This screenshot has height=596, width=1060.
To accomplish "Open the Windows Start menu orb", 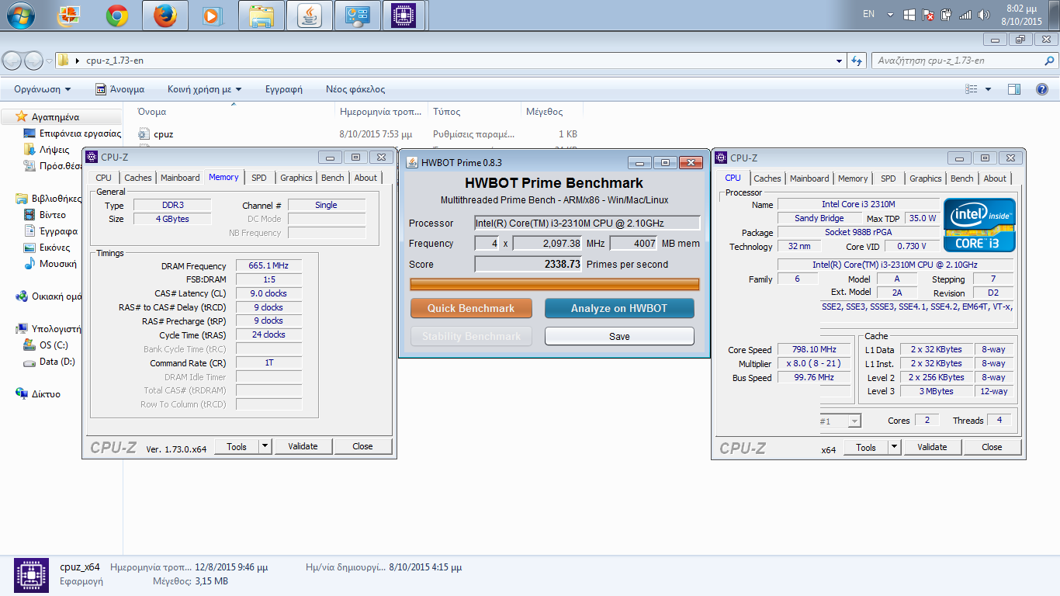I will [x=19, y=15].
